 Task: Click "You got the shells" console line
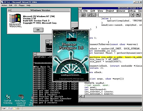(46, 91)
